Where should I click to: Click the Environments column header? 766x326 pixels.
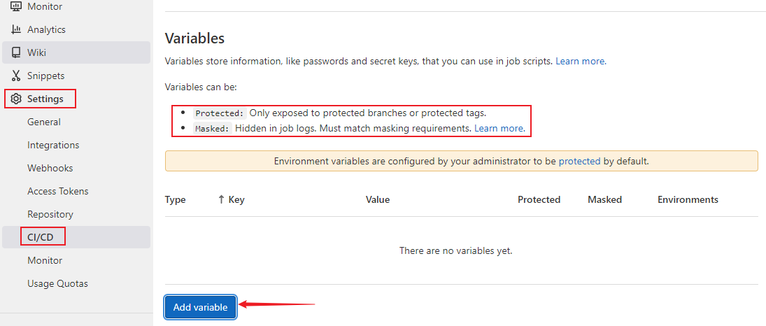click(x=688, y=199)
